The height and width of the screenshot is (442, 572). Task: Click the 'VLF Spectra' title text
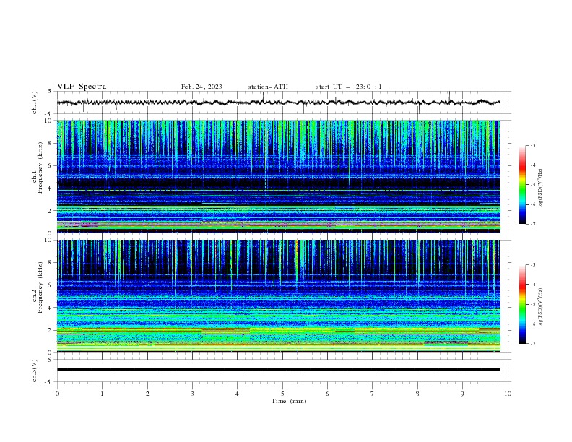tap(82, 87)
